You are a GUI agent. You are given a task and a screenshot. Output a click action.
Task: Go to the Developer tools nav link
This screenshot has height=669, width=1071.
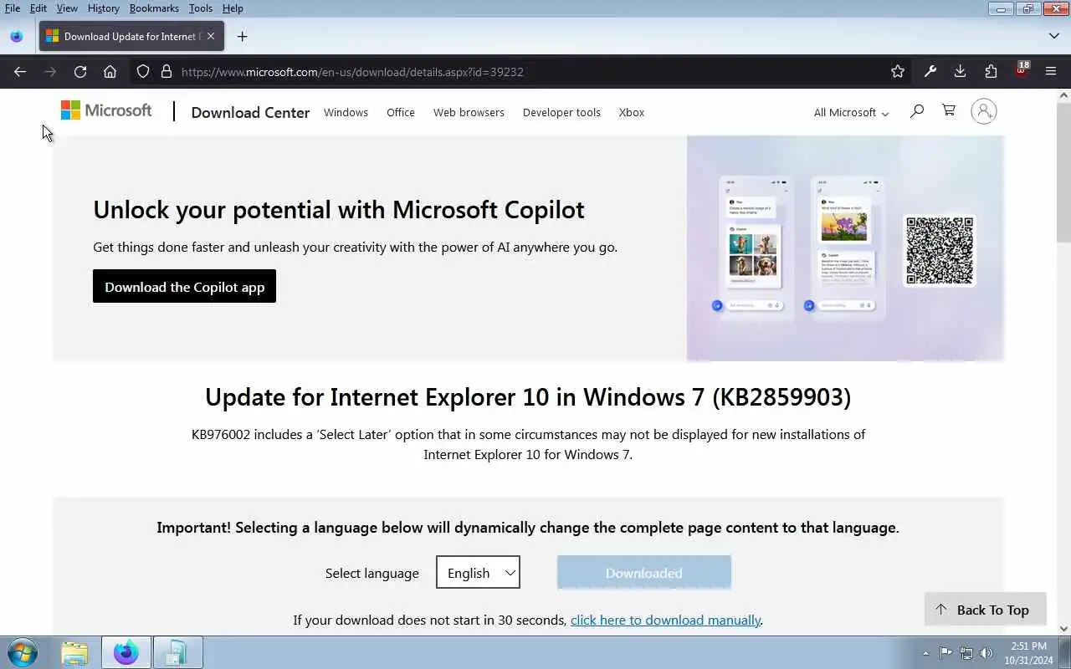coord(561,112)
